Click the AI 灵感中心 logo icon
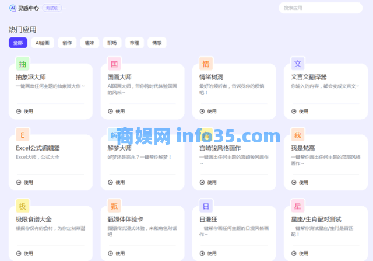 pyautogui.click(x=13, y=8)
